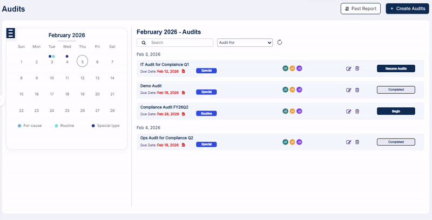Click the February 2026 calendar title
The height and width of the screenshot is (220, 432).
pyautogui.click(x=66, y=35)
